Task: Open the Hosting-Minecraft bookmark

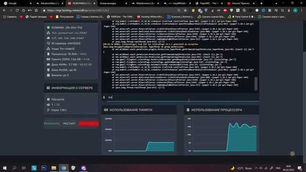Action: click(150, 17)
